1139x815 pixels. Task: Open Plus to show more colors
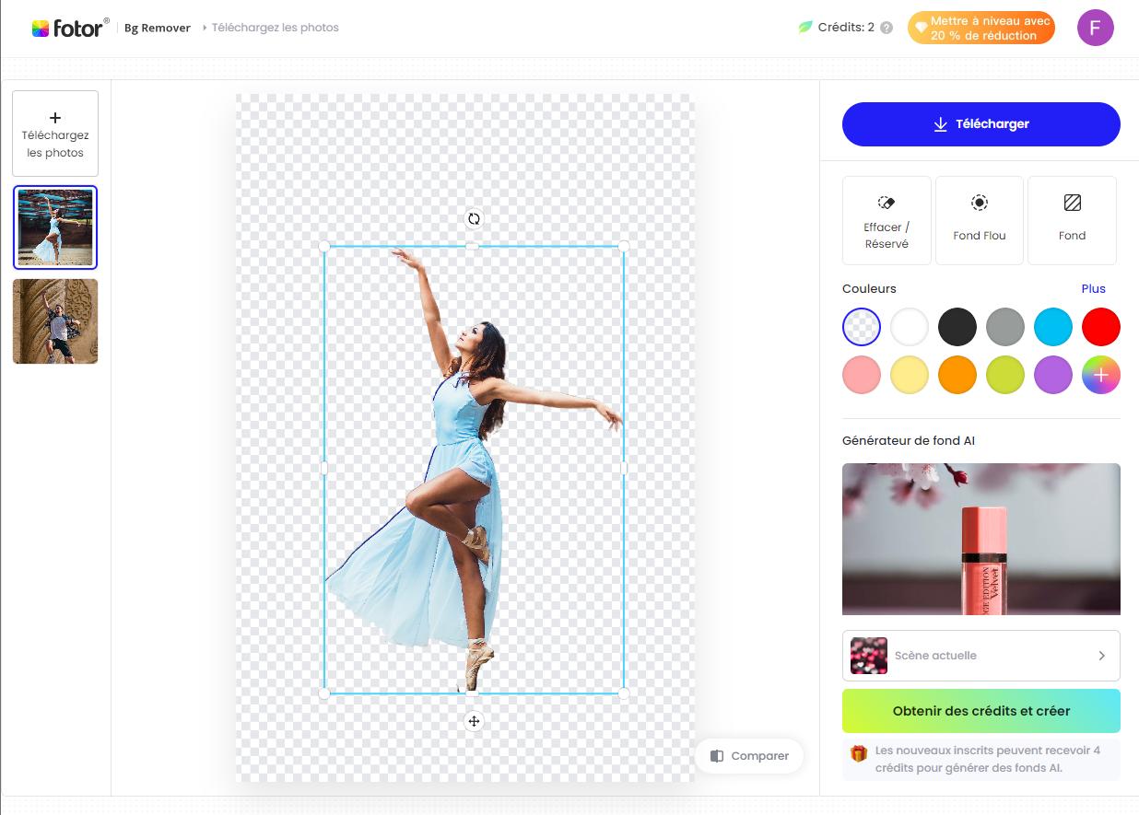[1093, 288]
